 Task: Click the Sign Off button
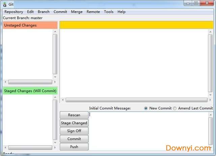74,131
